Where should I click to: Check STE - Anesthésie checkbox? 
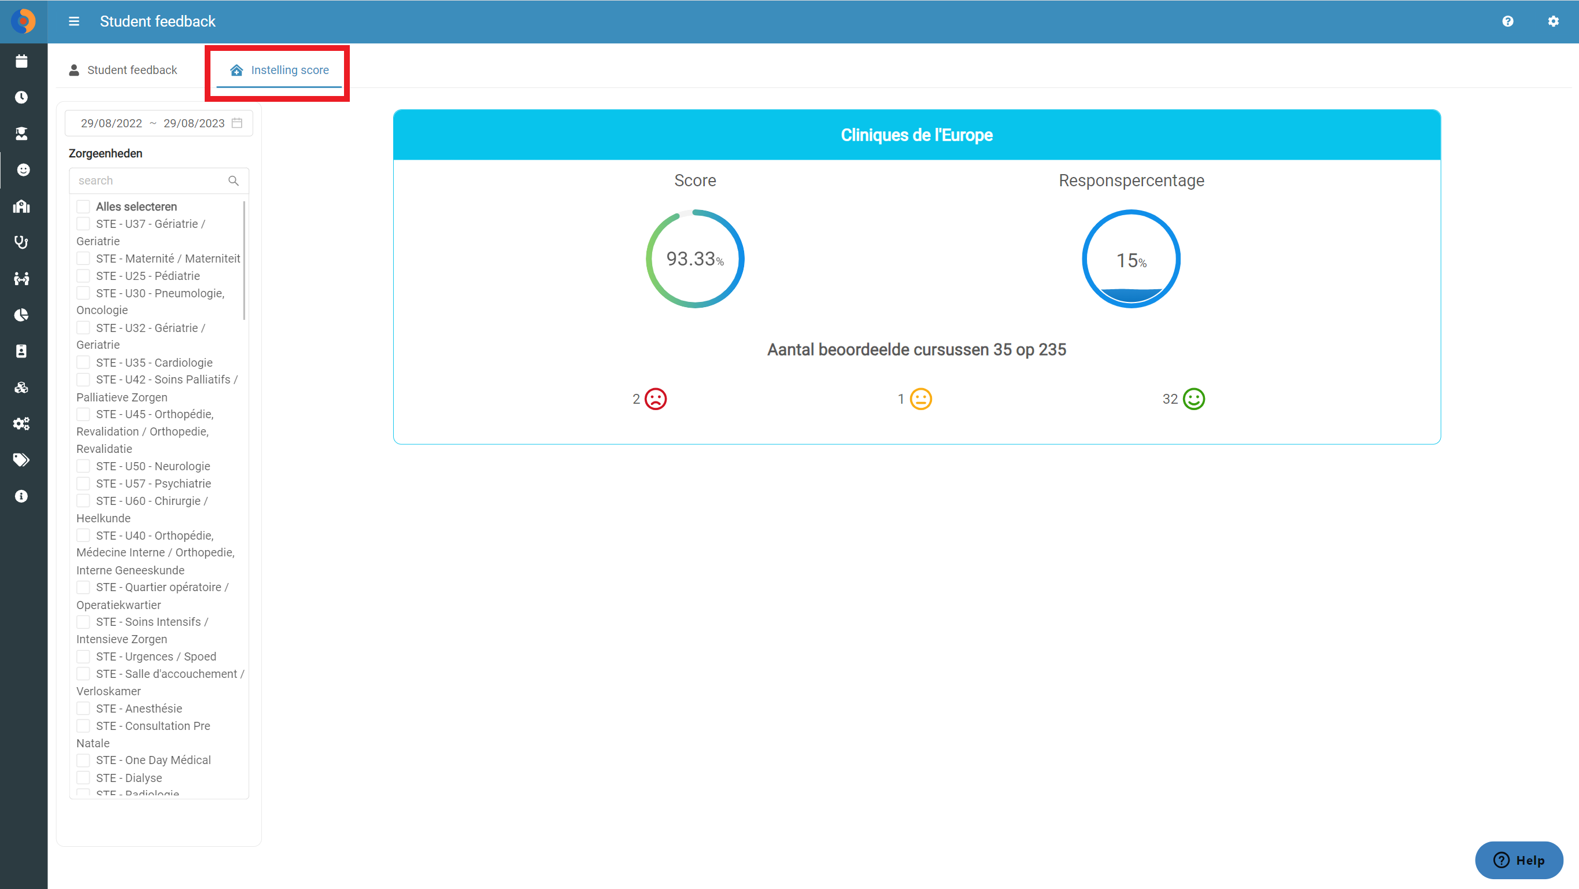coord(83,708)
